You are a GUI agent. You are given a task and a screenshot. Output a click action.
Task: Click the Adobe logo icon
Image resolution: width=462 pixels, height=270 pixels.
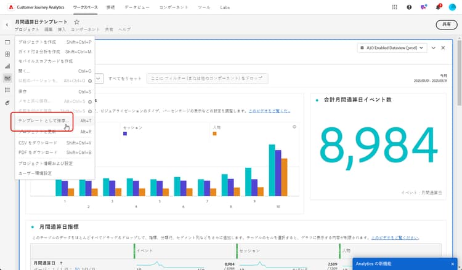pyautogui.click(x=11, y=7)
